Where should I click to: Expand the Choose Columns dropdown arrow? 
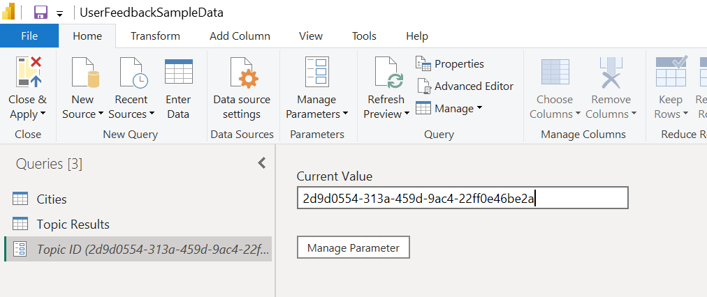[x=578, y=114]
